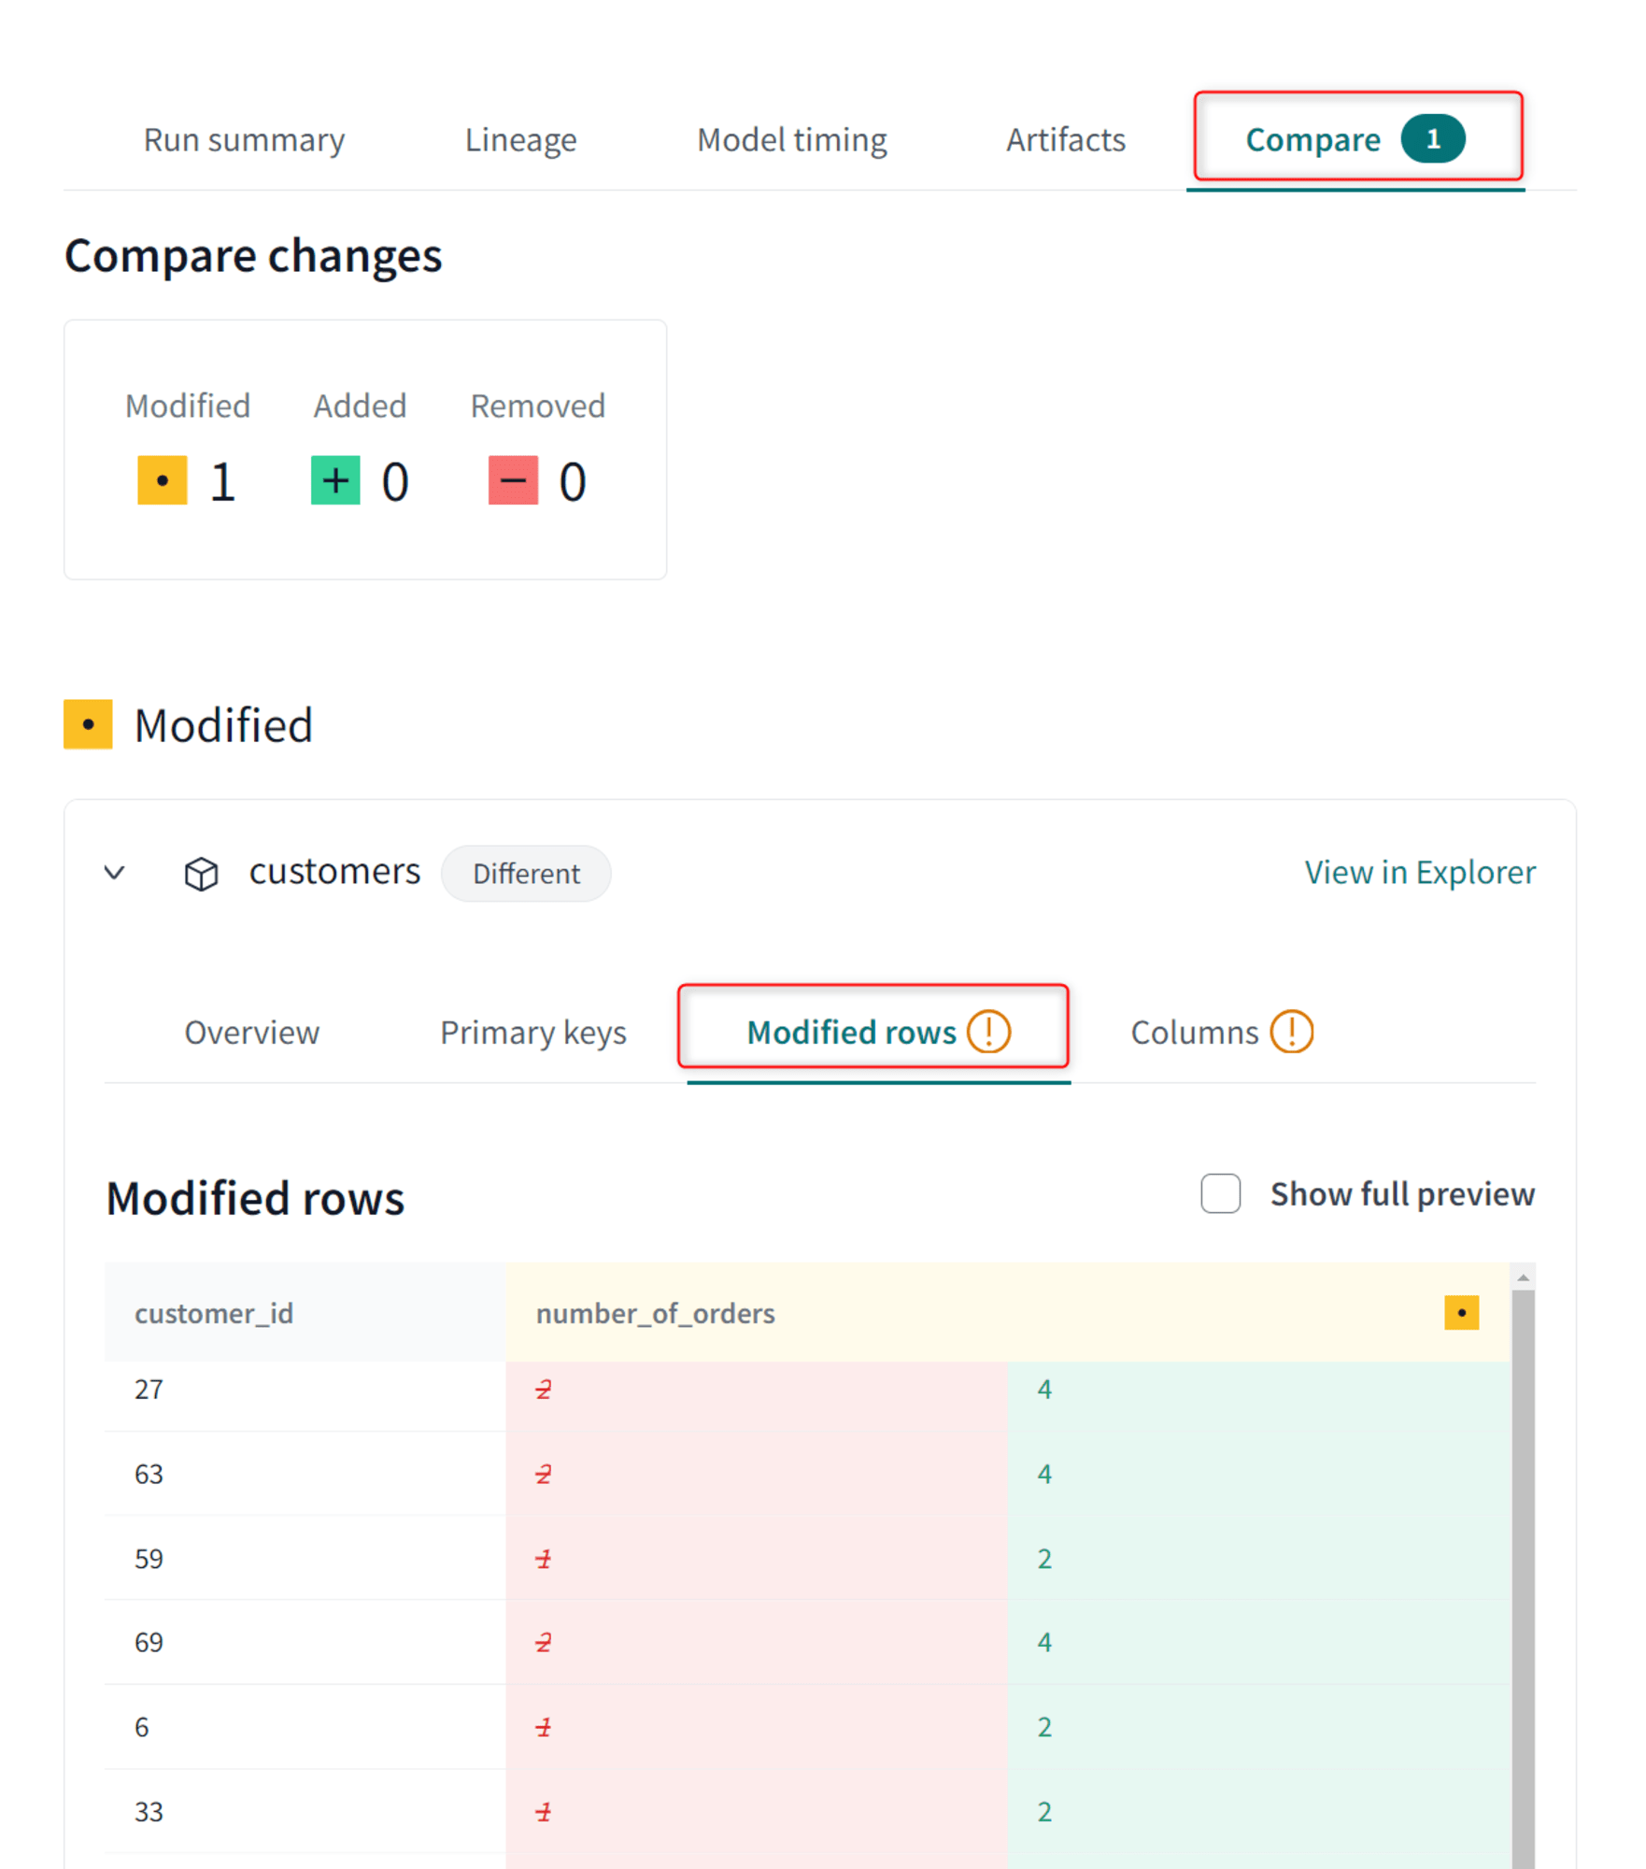Screen dimensions: 1646x1869
Task: Click the customer_id column header
Action: pyautogui.click(x=305, y=1313)
